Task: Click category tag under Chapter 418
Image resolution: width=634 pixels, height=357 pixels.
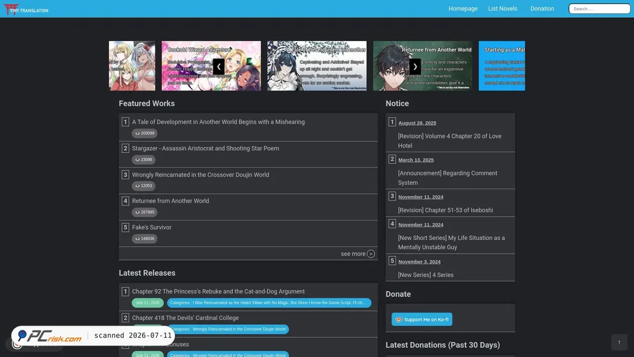Action: tap(228, 329)
